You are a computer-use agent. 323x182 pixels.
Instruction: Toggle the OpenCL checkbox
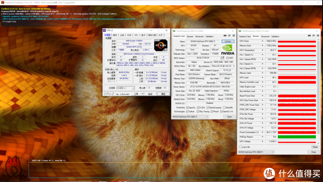tap(187, 108)
